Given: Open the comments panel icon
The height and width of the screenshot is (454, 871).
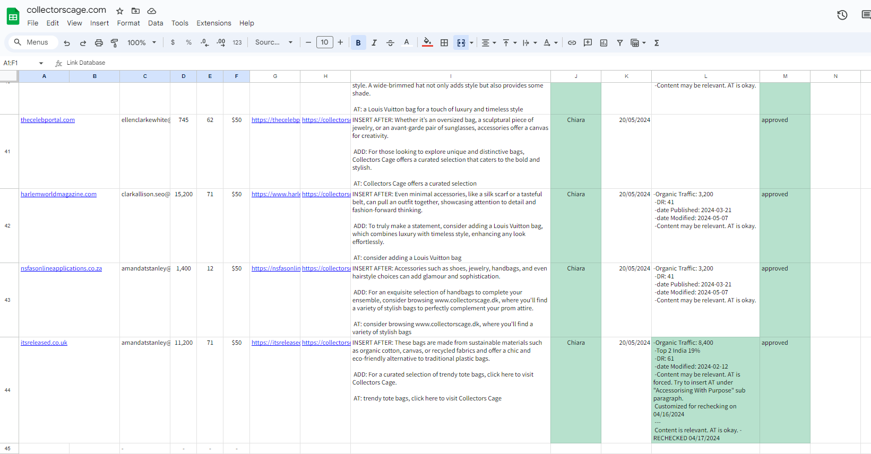Looking at the screenshot, I should coord(866,15).
